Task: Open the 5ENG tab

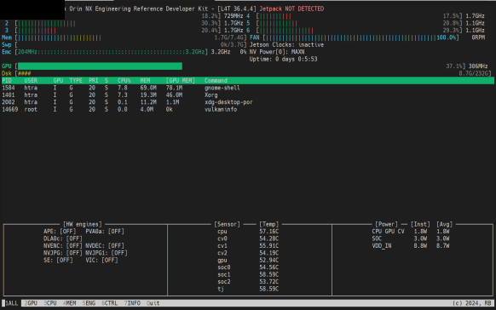Action: 89,303
